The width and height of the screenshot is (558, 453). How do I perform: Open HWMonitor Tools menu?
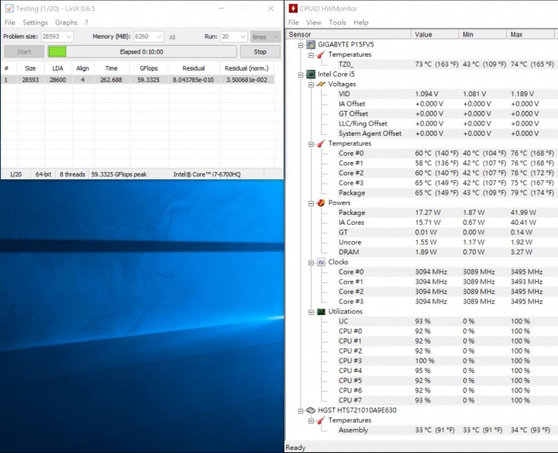click(x=337, y=22)
